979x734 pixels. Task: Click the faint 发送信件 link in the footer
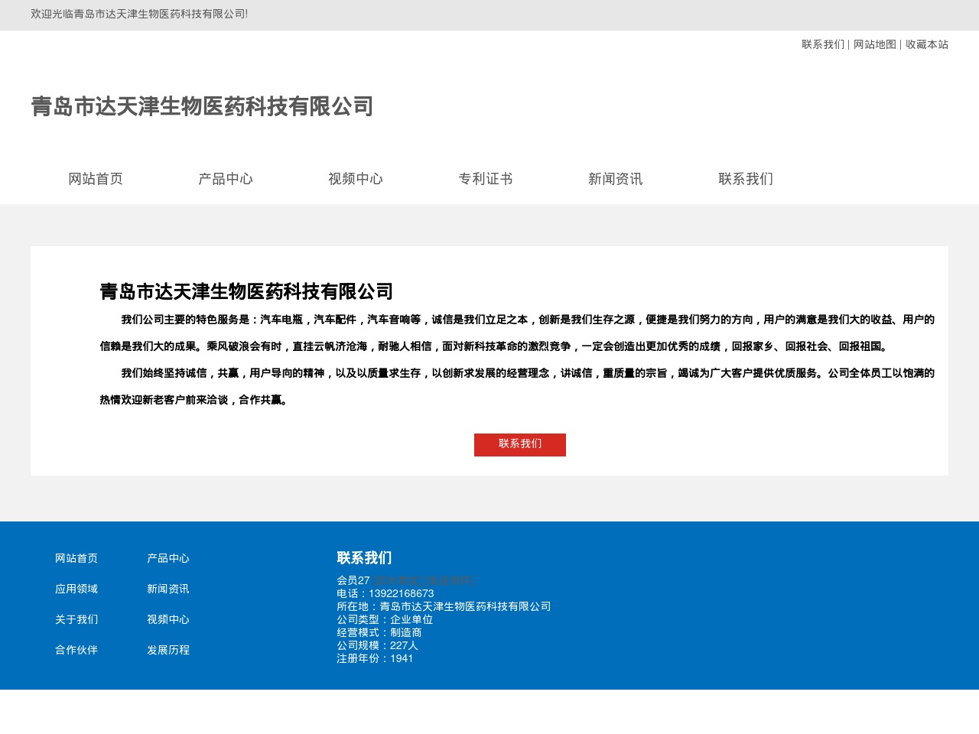[450, 580]
